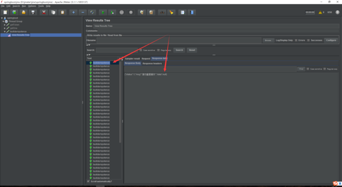Enable the Errors only checkbox

296,40
